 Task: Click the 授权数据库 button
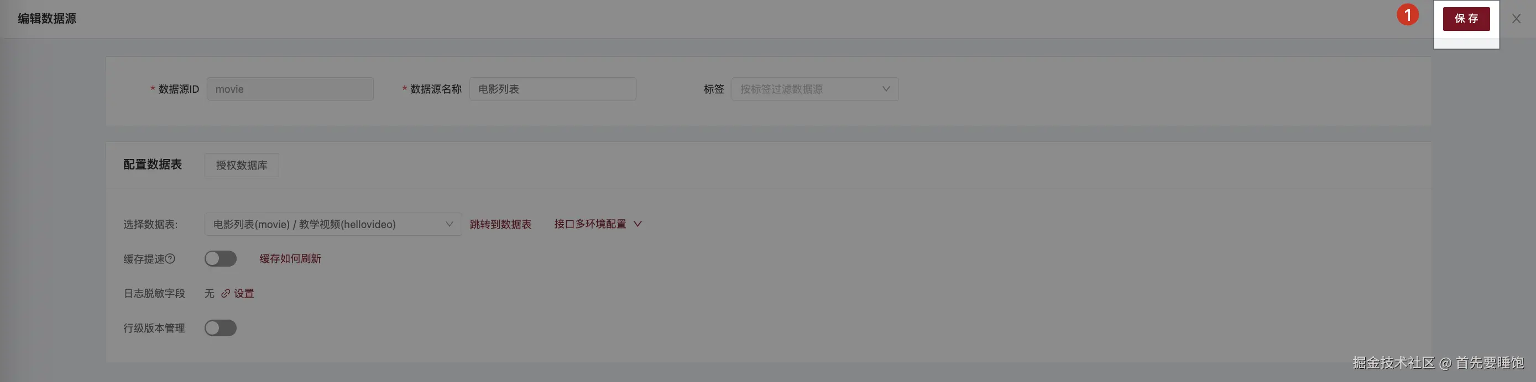(242, 166)
